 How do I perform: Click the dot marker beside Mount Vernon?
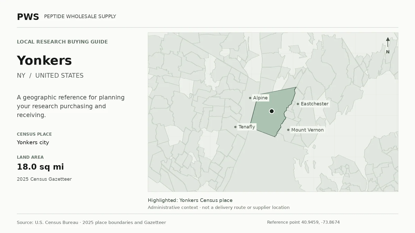(288, 130)
